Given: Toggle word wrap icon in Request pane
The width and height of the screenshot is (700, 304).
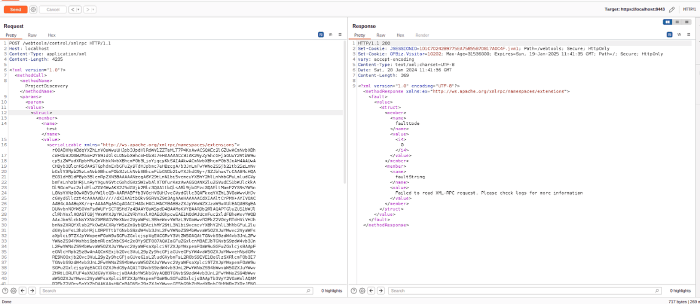Looking at the screenshot, I should click(321, 35).
